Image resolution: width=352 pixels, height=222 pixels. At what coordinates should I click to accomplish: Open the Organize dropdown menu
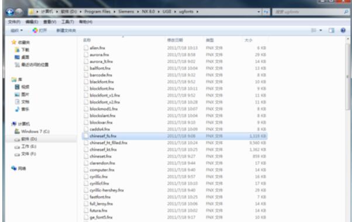point(16,30)
